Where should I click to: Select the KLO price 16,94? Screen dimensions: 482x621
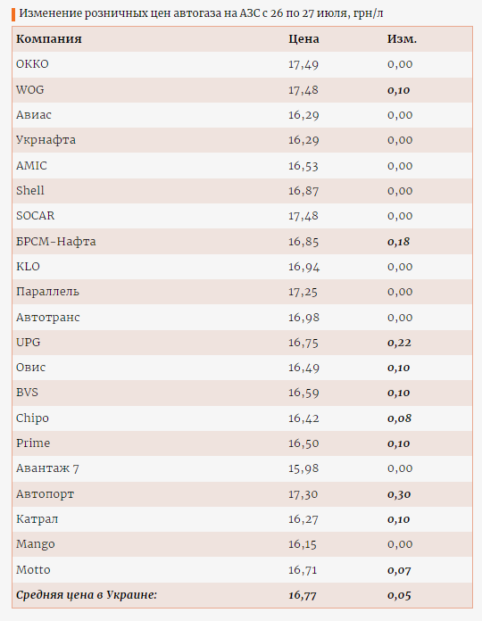(x=303, y=267)
